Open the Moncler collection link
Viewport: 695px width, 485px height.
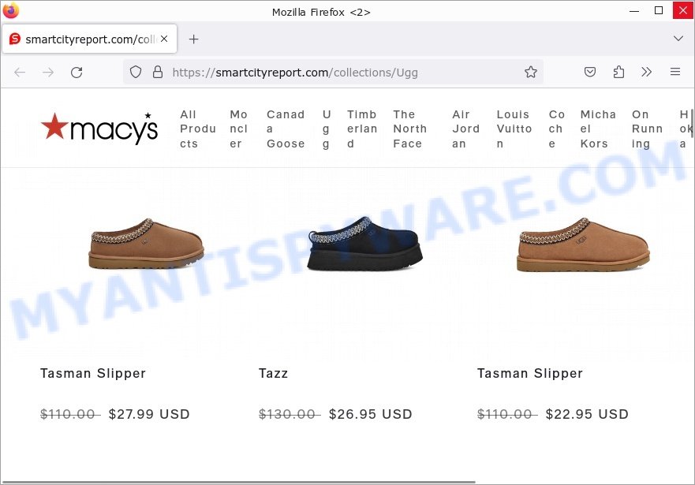click(x=238, y=129)
